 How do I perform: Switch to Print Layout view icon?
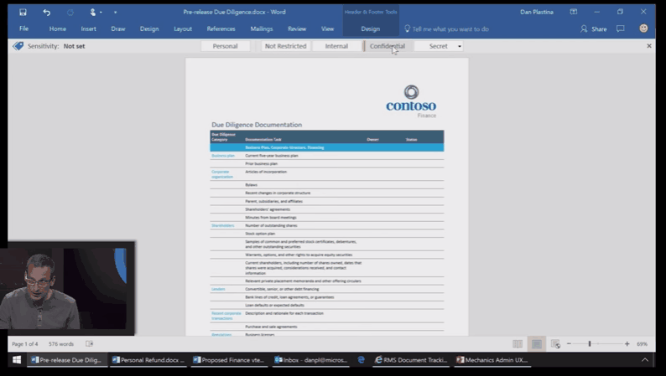537,344
